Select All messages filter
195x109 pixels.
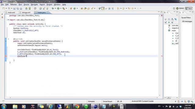(x=187, y=21)
